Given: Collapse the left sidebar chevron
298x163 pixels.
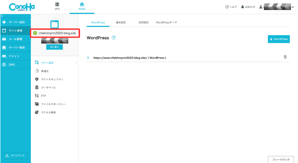Looking at the screenshot, I should click(x=2, y=16).
